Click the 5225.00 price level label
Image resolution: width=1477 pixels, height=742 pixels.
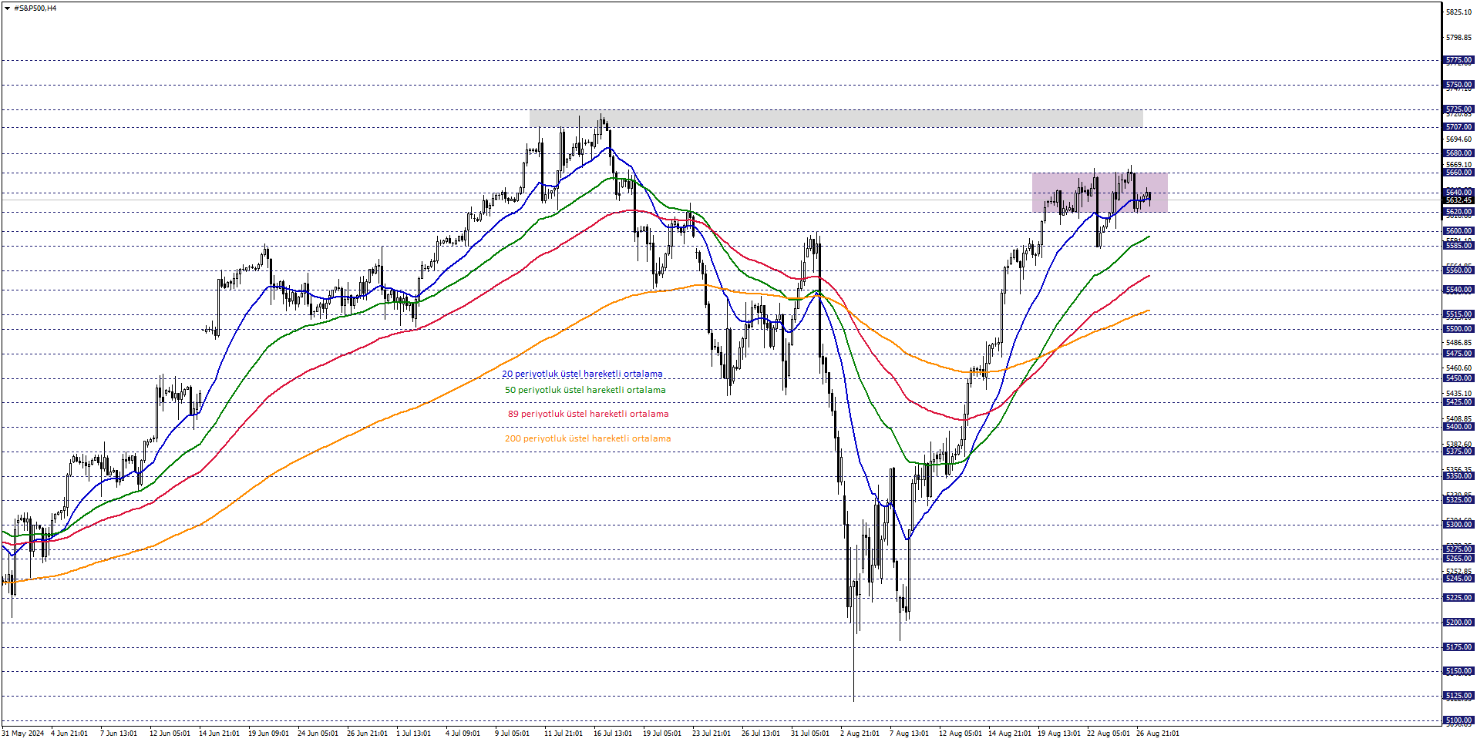pos(1458,598)
